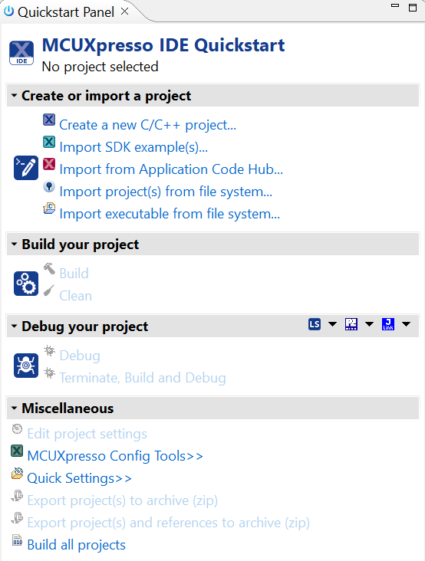Image resolution: width=425 pixels, height=561 pixels.
Task: Open Create a new C/C++ project link
Action: point(147,125)
